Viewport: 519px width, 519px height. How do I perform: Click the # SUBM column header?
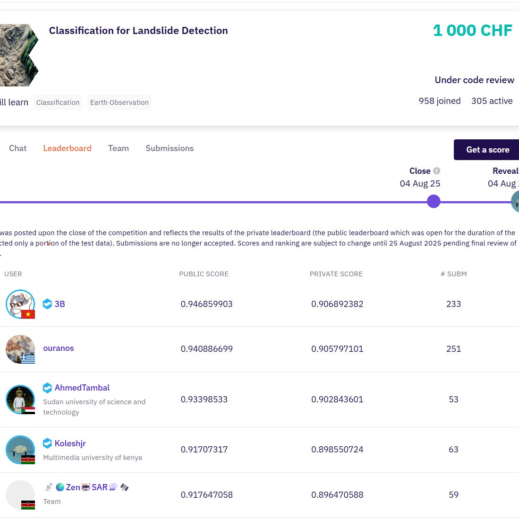(453, 274)
